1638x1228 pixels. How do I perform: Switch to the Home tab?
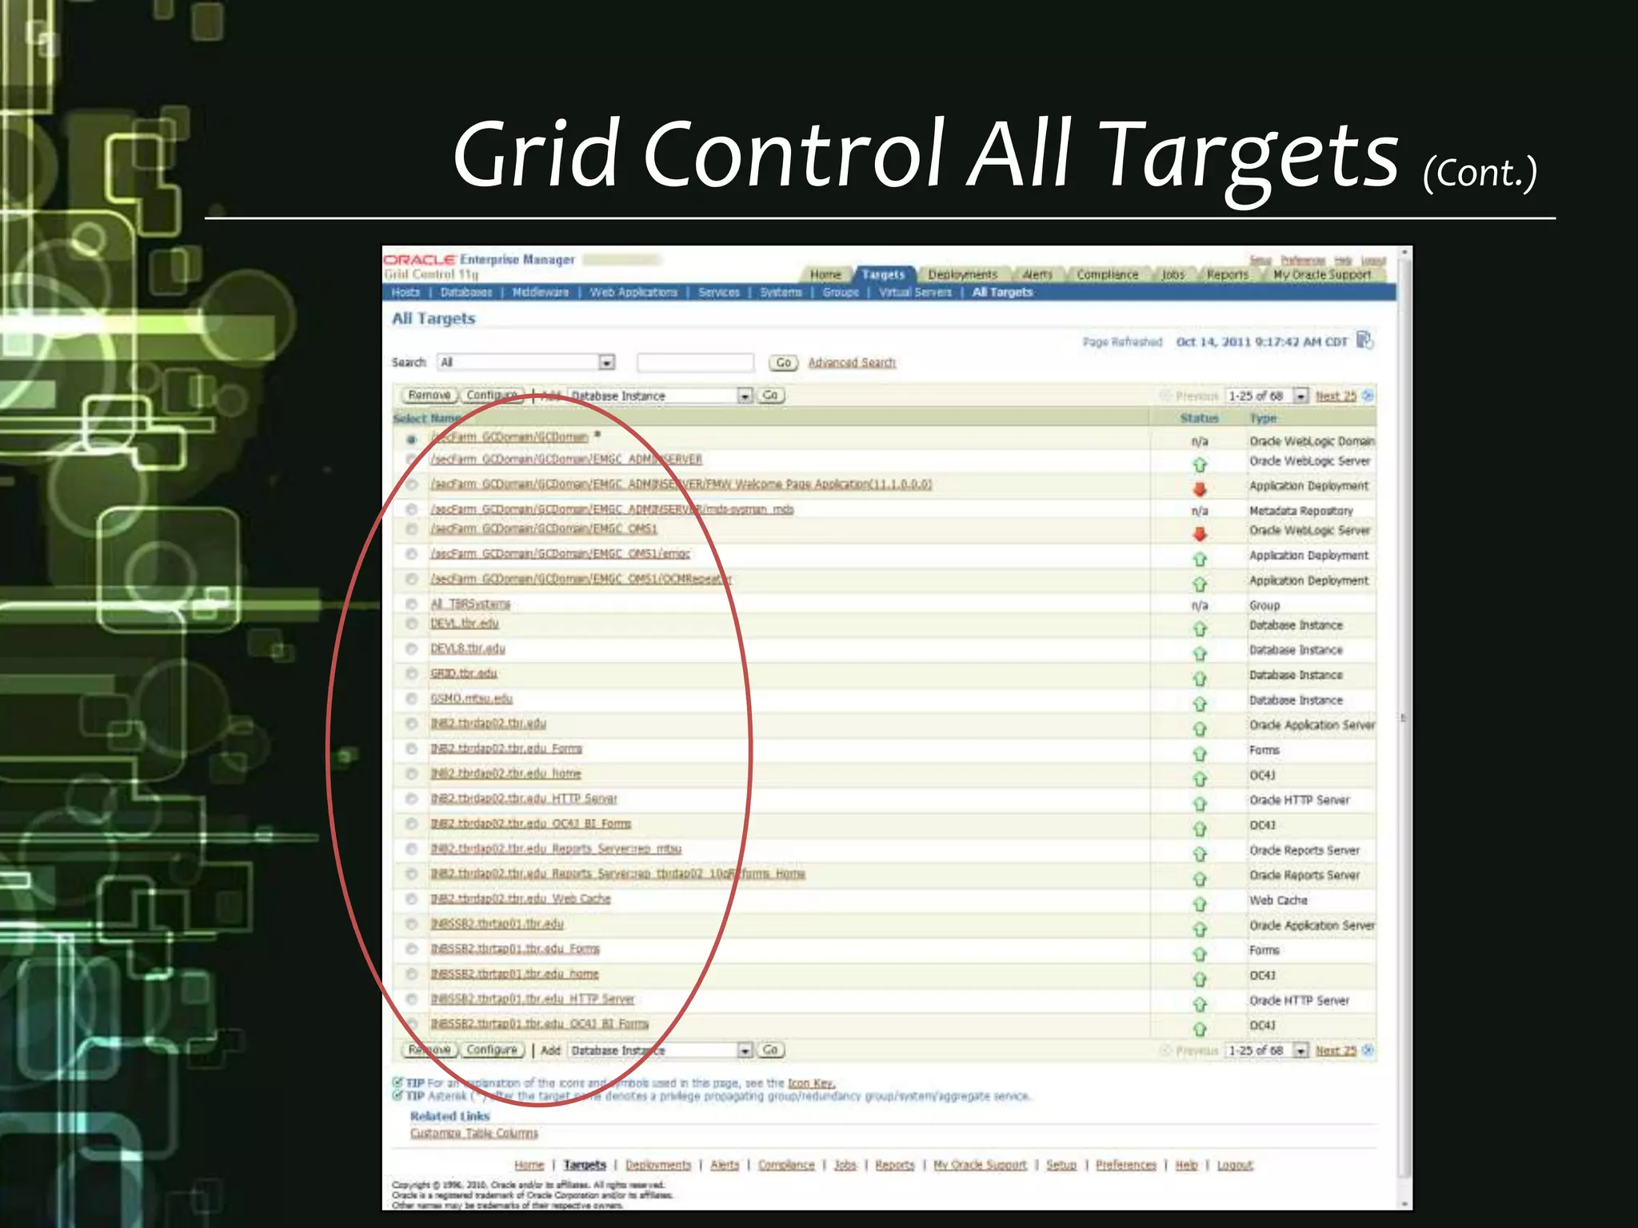click(x=825, y=274)
